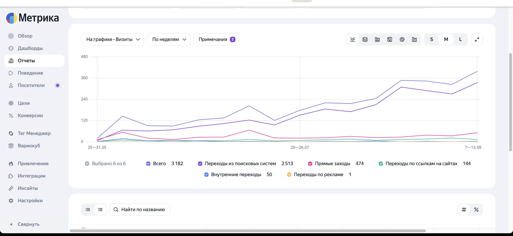Set chart size to M

tap(446, 39)
